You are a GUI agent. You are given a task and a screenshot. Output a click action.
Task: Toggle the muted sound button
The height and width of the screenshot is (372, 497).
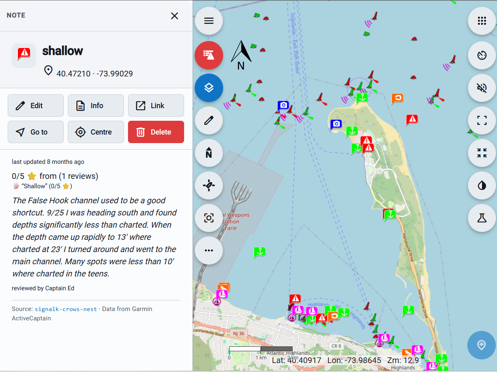[x=482, y=88]
